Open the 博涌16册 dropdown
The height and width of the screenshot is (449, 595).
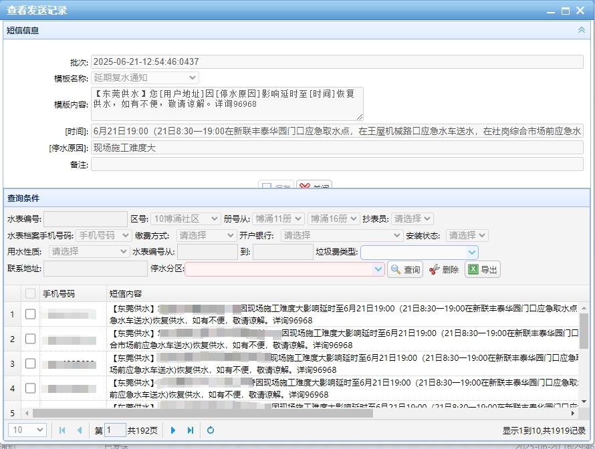point(333,218)
